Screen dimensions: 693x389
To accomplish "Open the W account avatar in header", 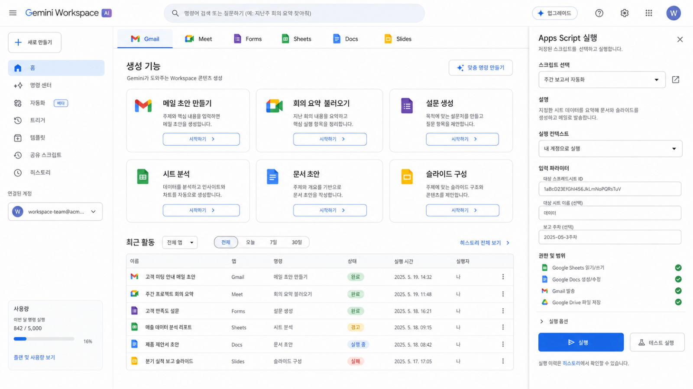I will 674,13.
